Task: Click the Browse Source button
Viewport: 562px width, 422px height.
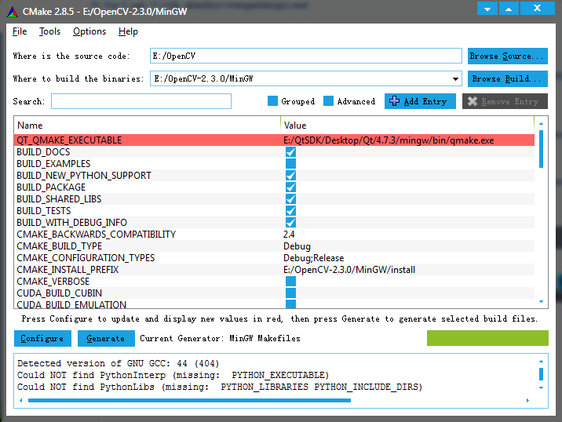Action: (508, 56)
